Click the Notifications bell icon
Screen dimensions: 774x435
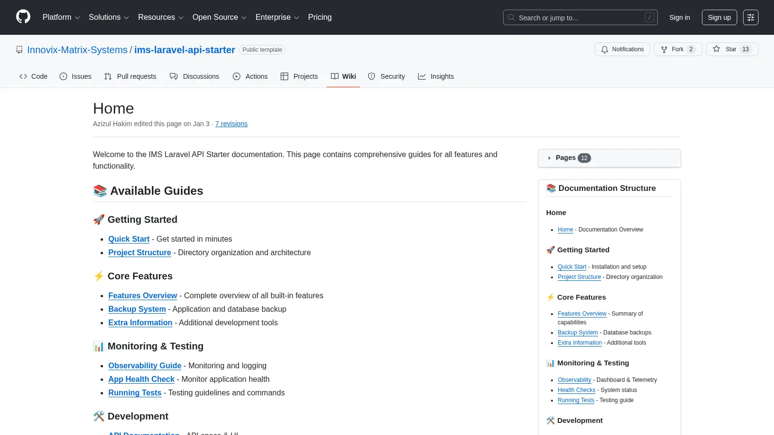[604, 49]
